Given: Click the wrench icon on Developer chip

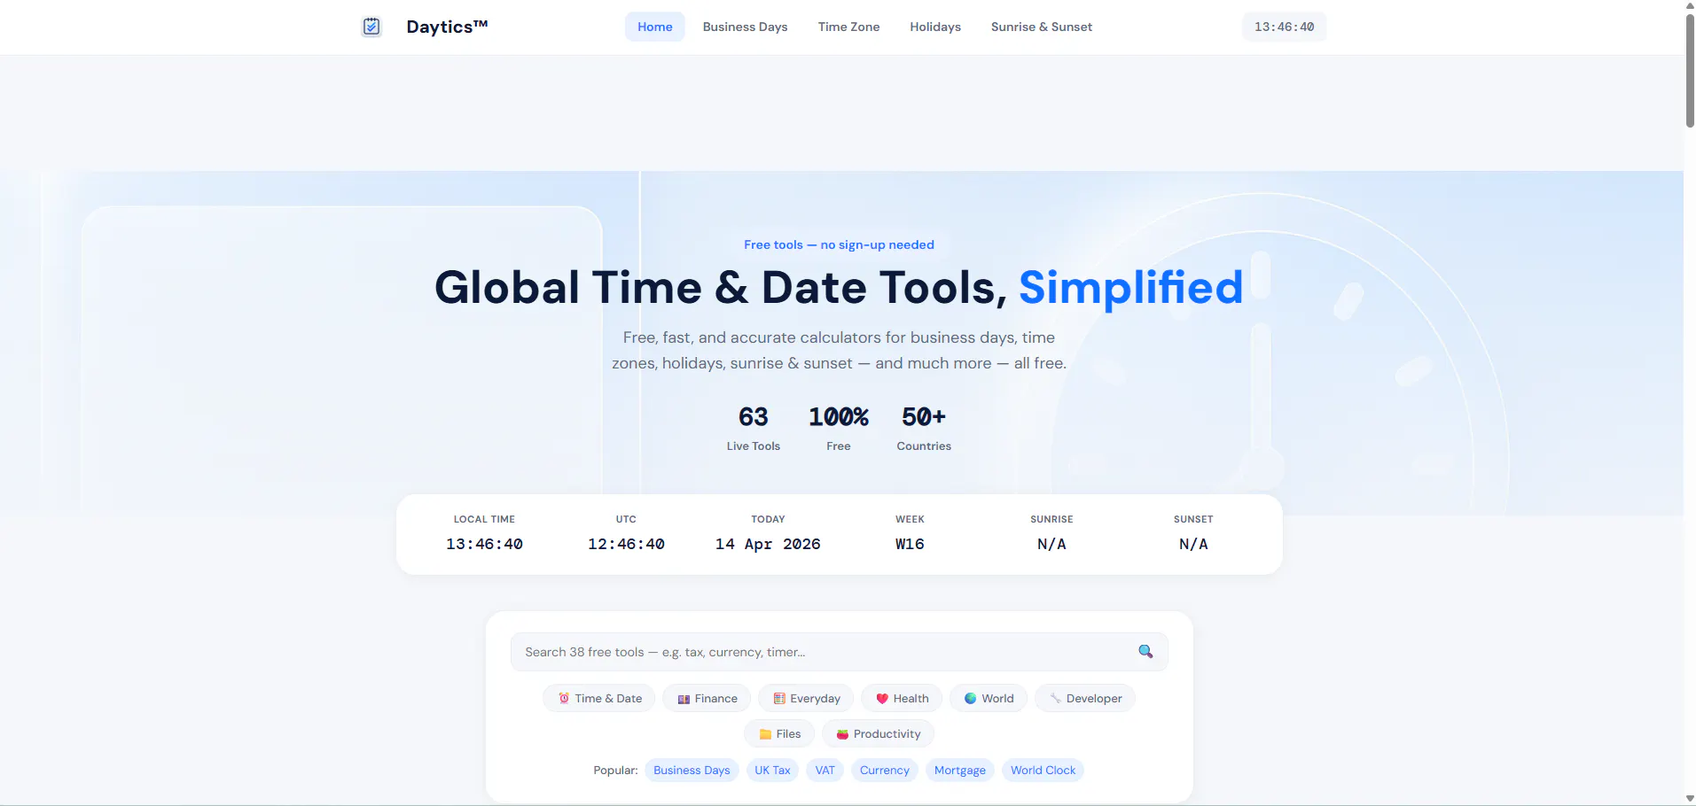Looking at the screenshot, I should pos(1055,698).
